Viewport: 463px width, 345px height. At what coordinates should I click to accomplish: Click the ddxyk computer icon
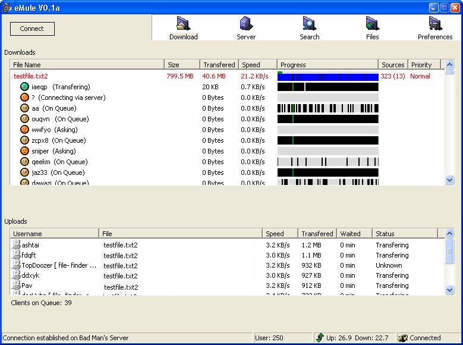coord(16,275)
